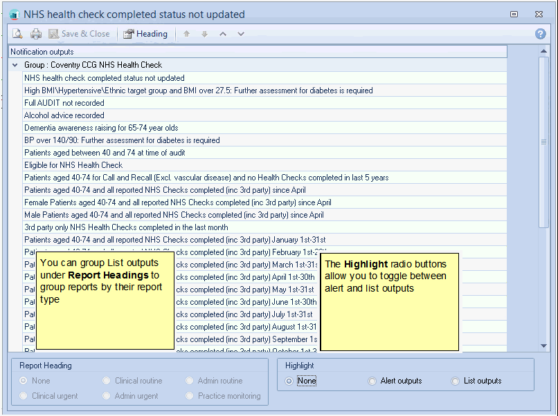Click the scrollbar's up arrow
558x416 pixels.
(543, 52)
